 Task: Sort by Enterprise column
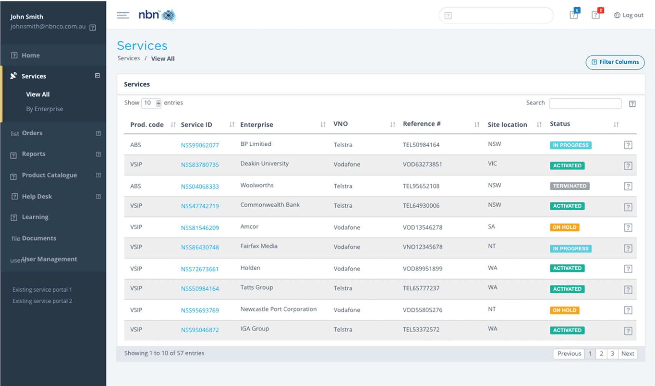pyautogui.click(x=323, y=124)
